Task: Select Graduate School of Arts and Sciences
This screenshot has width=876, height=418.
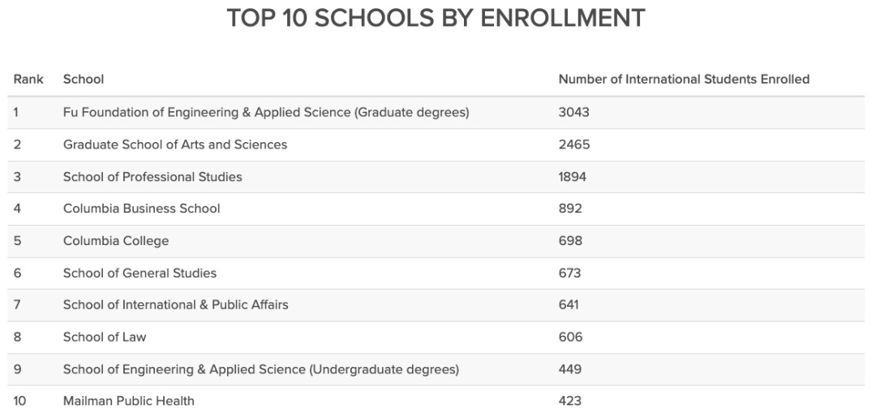Action: pos(175,144)
